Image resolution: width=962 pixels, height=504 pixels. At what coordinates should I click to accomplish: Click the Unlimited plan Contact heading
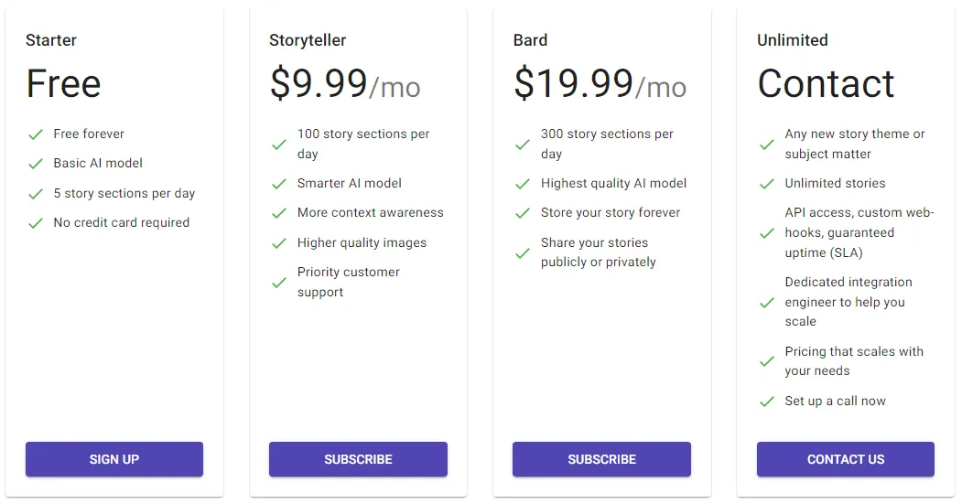tap(826, 84)
